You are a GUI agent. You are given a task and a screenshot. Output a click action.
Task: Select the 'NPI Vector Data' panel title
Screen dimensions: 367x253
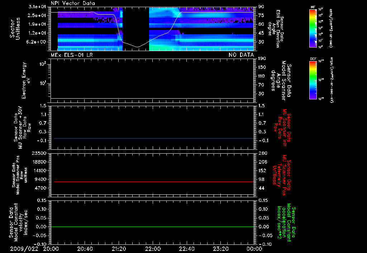(x=73, y=3)
